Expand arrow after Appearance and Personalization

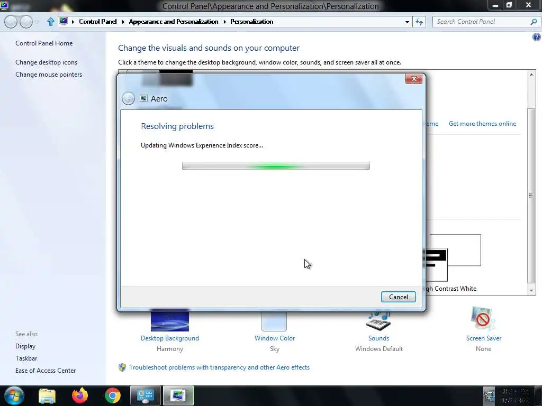pos(224,22)
